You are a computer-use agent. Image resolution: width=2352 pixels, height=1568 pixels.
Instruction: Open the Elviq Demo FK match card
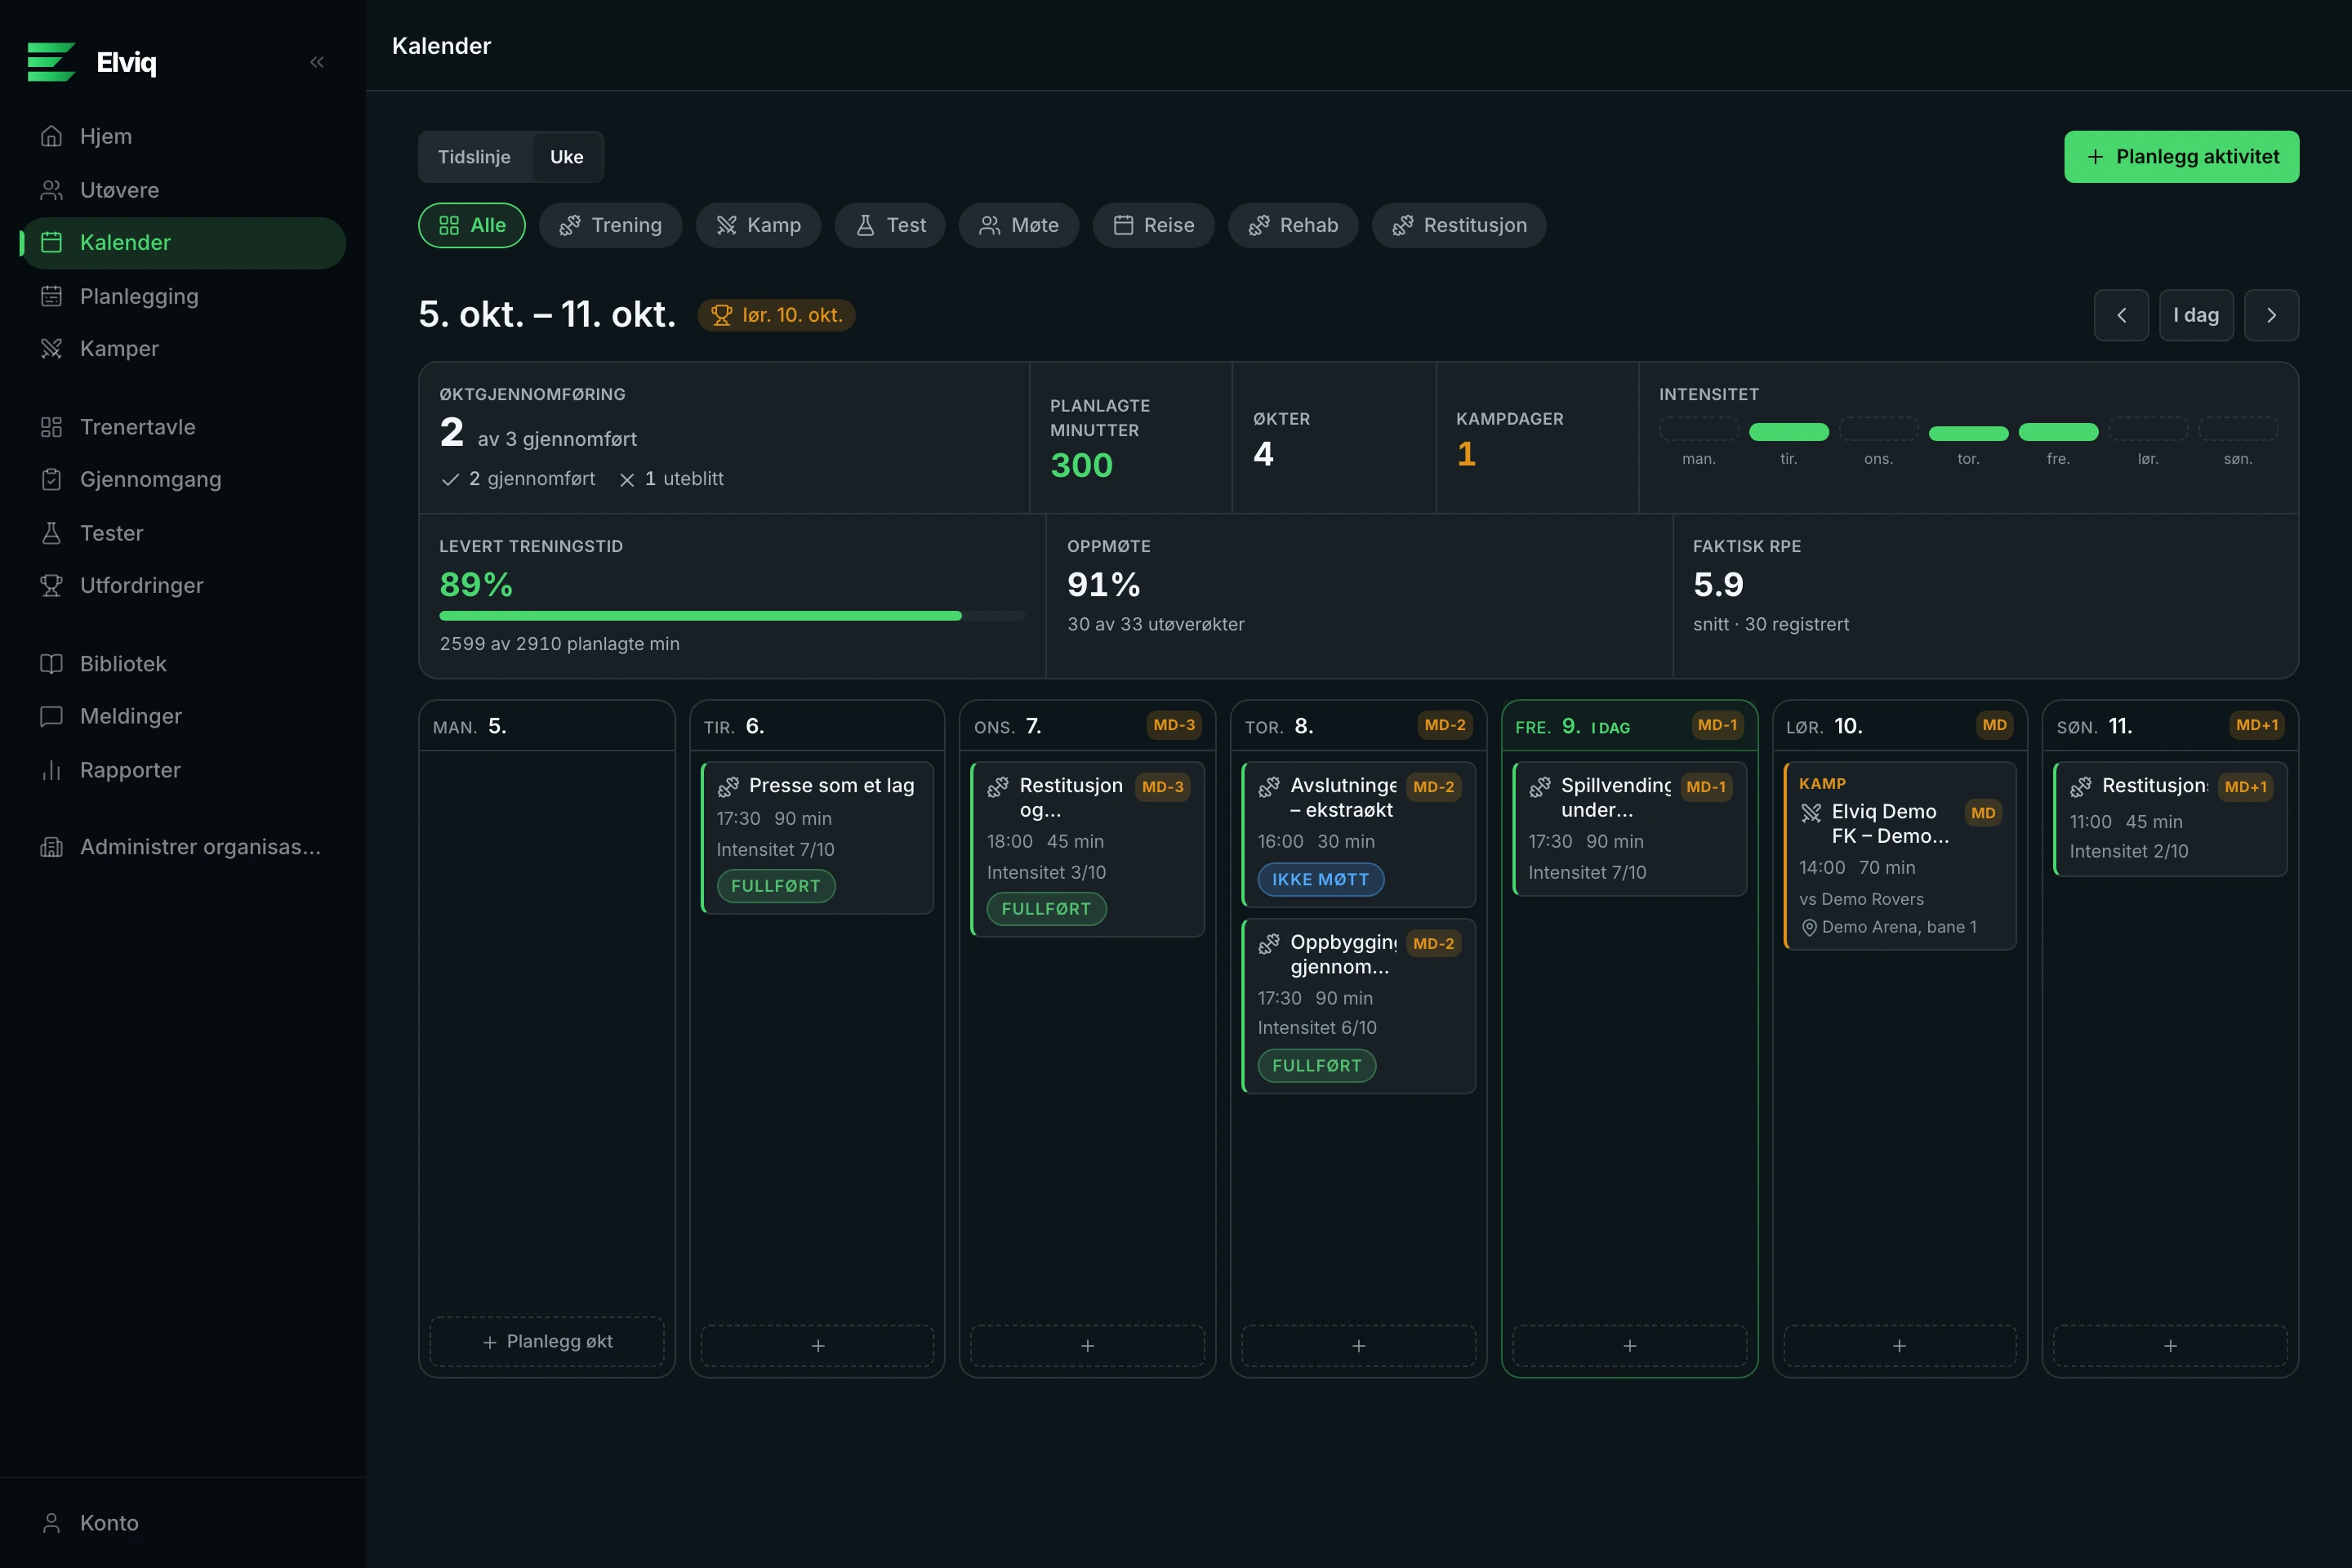pyautogui.click(x=1900, y=856)
